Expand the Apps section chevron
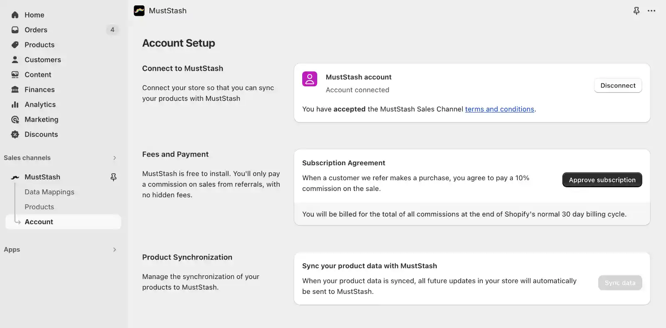Screen dimensions: 666x328 [x=114, y=250]
